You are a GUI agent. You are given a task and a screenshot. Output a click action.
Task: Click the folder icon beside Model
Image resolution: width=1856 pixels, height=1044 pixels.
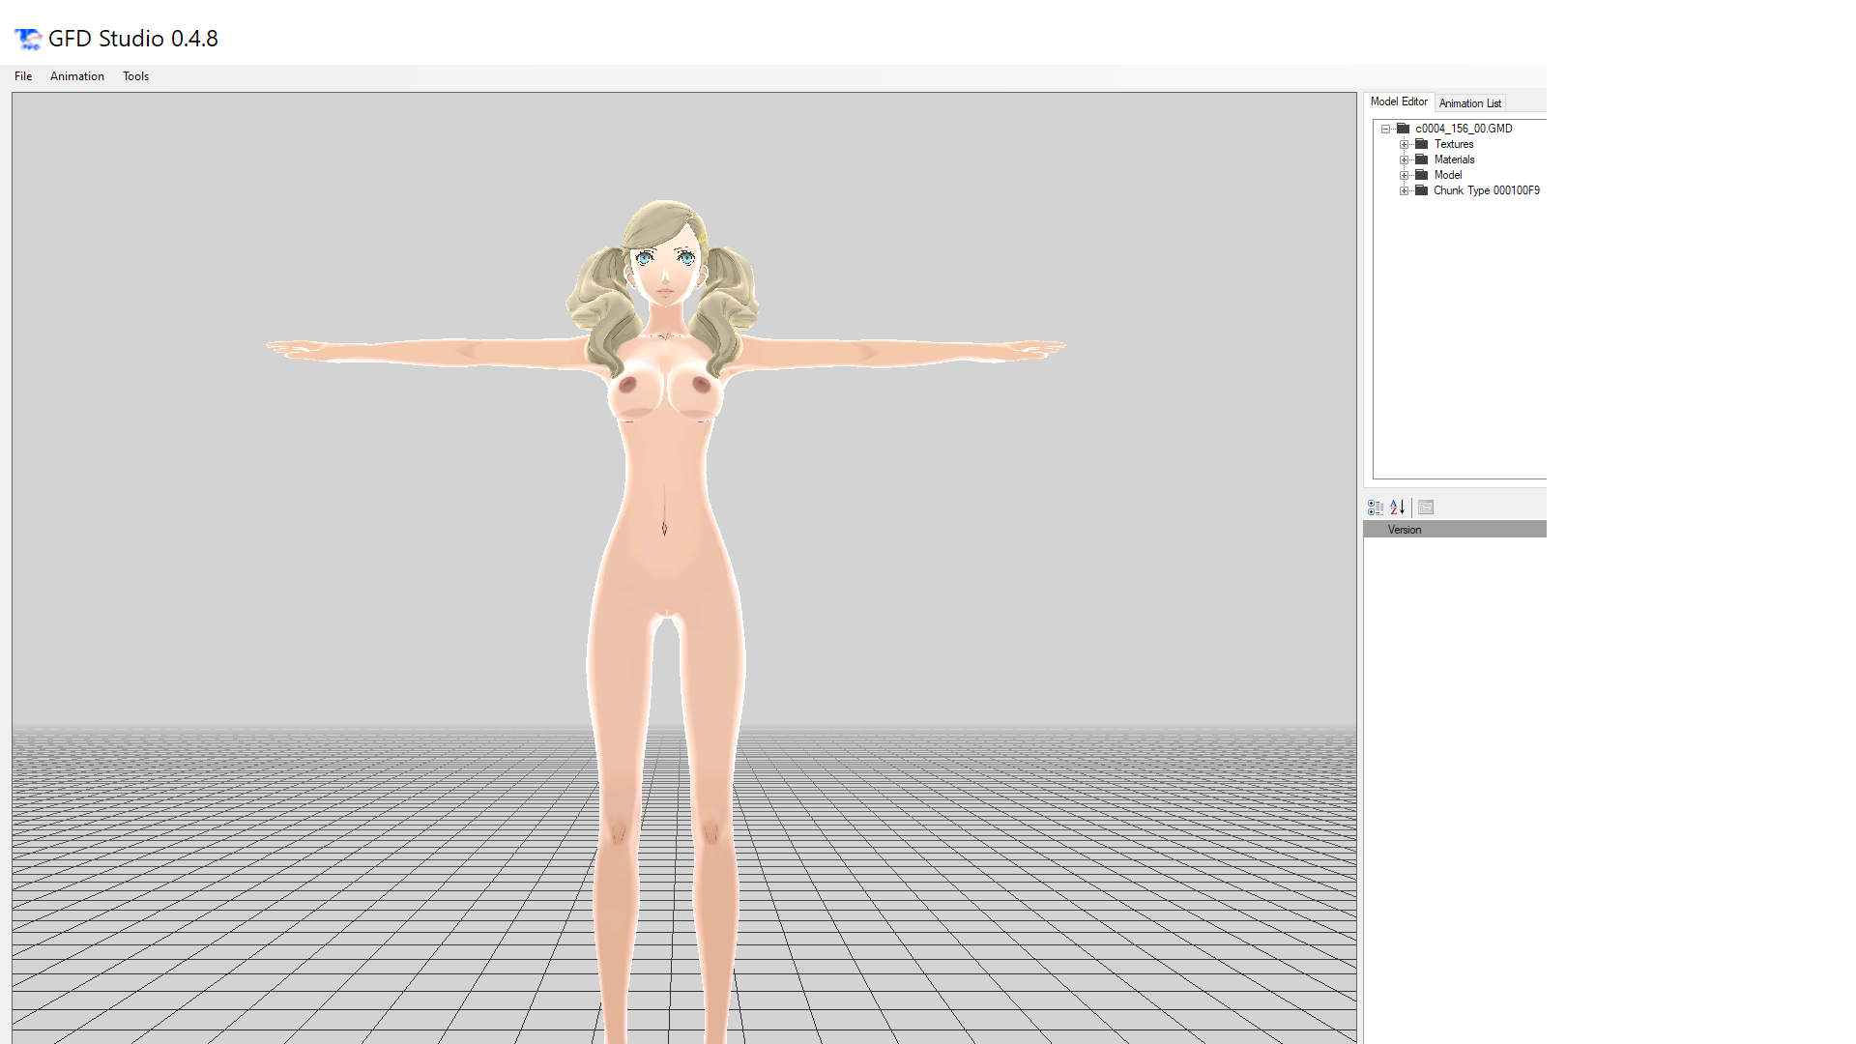(x=1421, y=174)
